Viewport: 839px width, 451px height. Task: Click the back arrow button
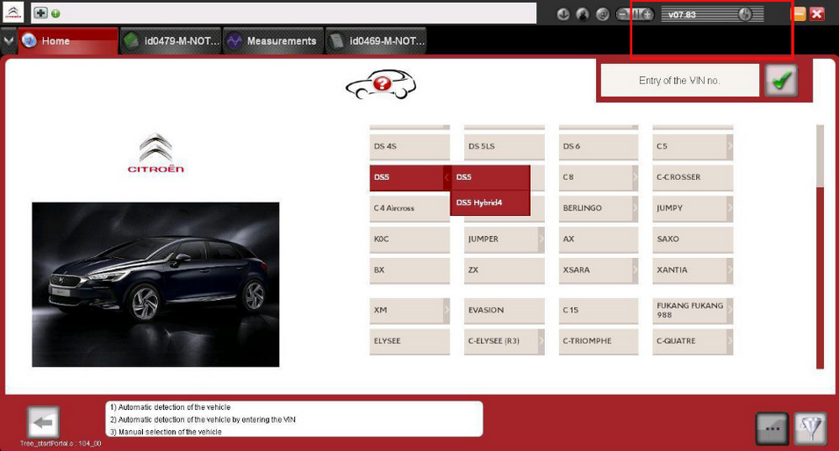click(x=43, y=423)
